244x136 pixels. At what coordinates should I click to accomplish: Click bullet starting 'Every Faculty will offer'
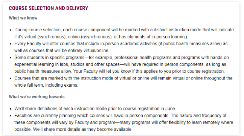(x=121, y=47)
